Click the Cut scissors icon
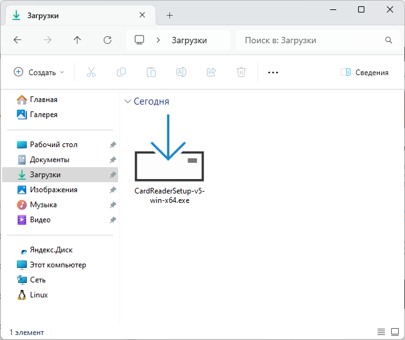The height and width of the screenshot is (340, 405). click(x=91, y=73)
